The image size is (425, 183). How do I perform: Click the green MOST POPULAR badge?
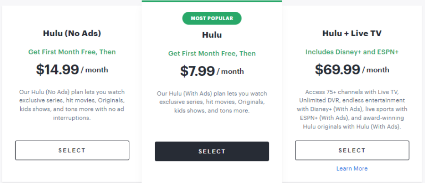[x=212, y=18]
